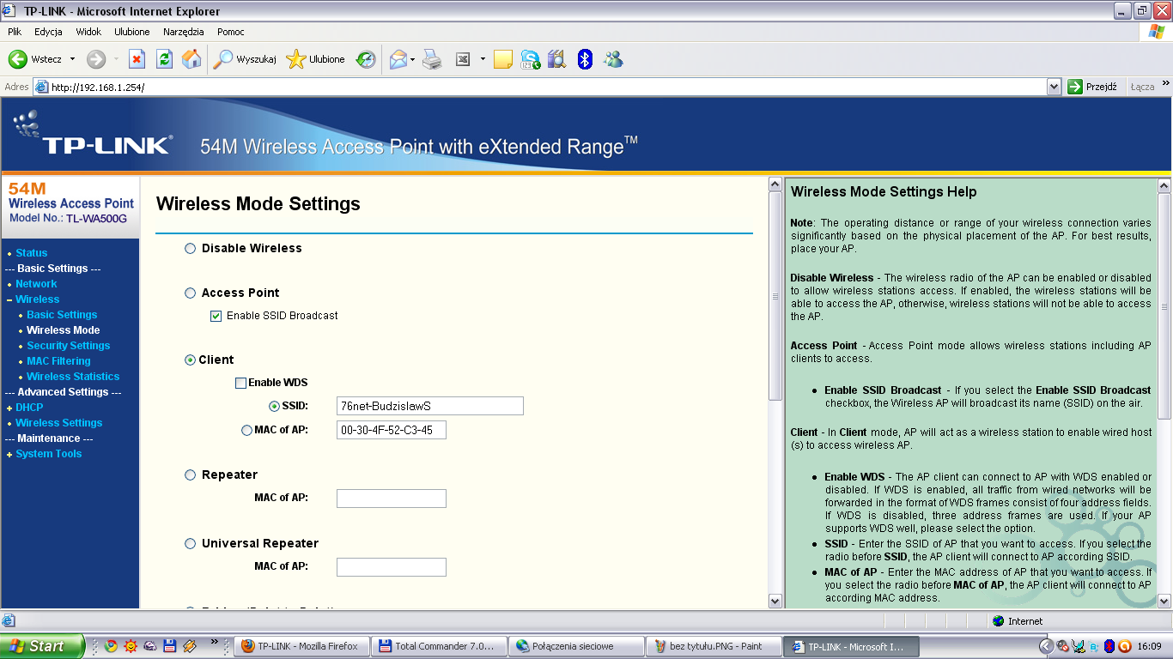Screen dimensions: 1173x659
Task: Open the Home page icon
Action: pos(191,59)
